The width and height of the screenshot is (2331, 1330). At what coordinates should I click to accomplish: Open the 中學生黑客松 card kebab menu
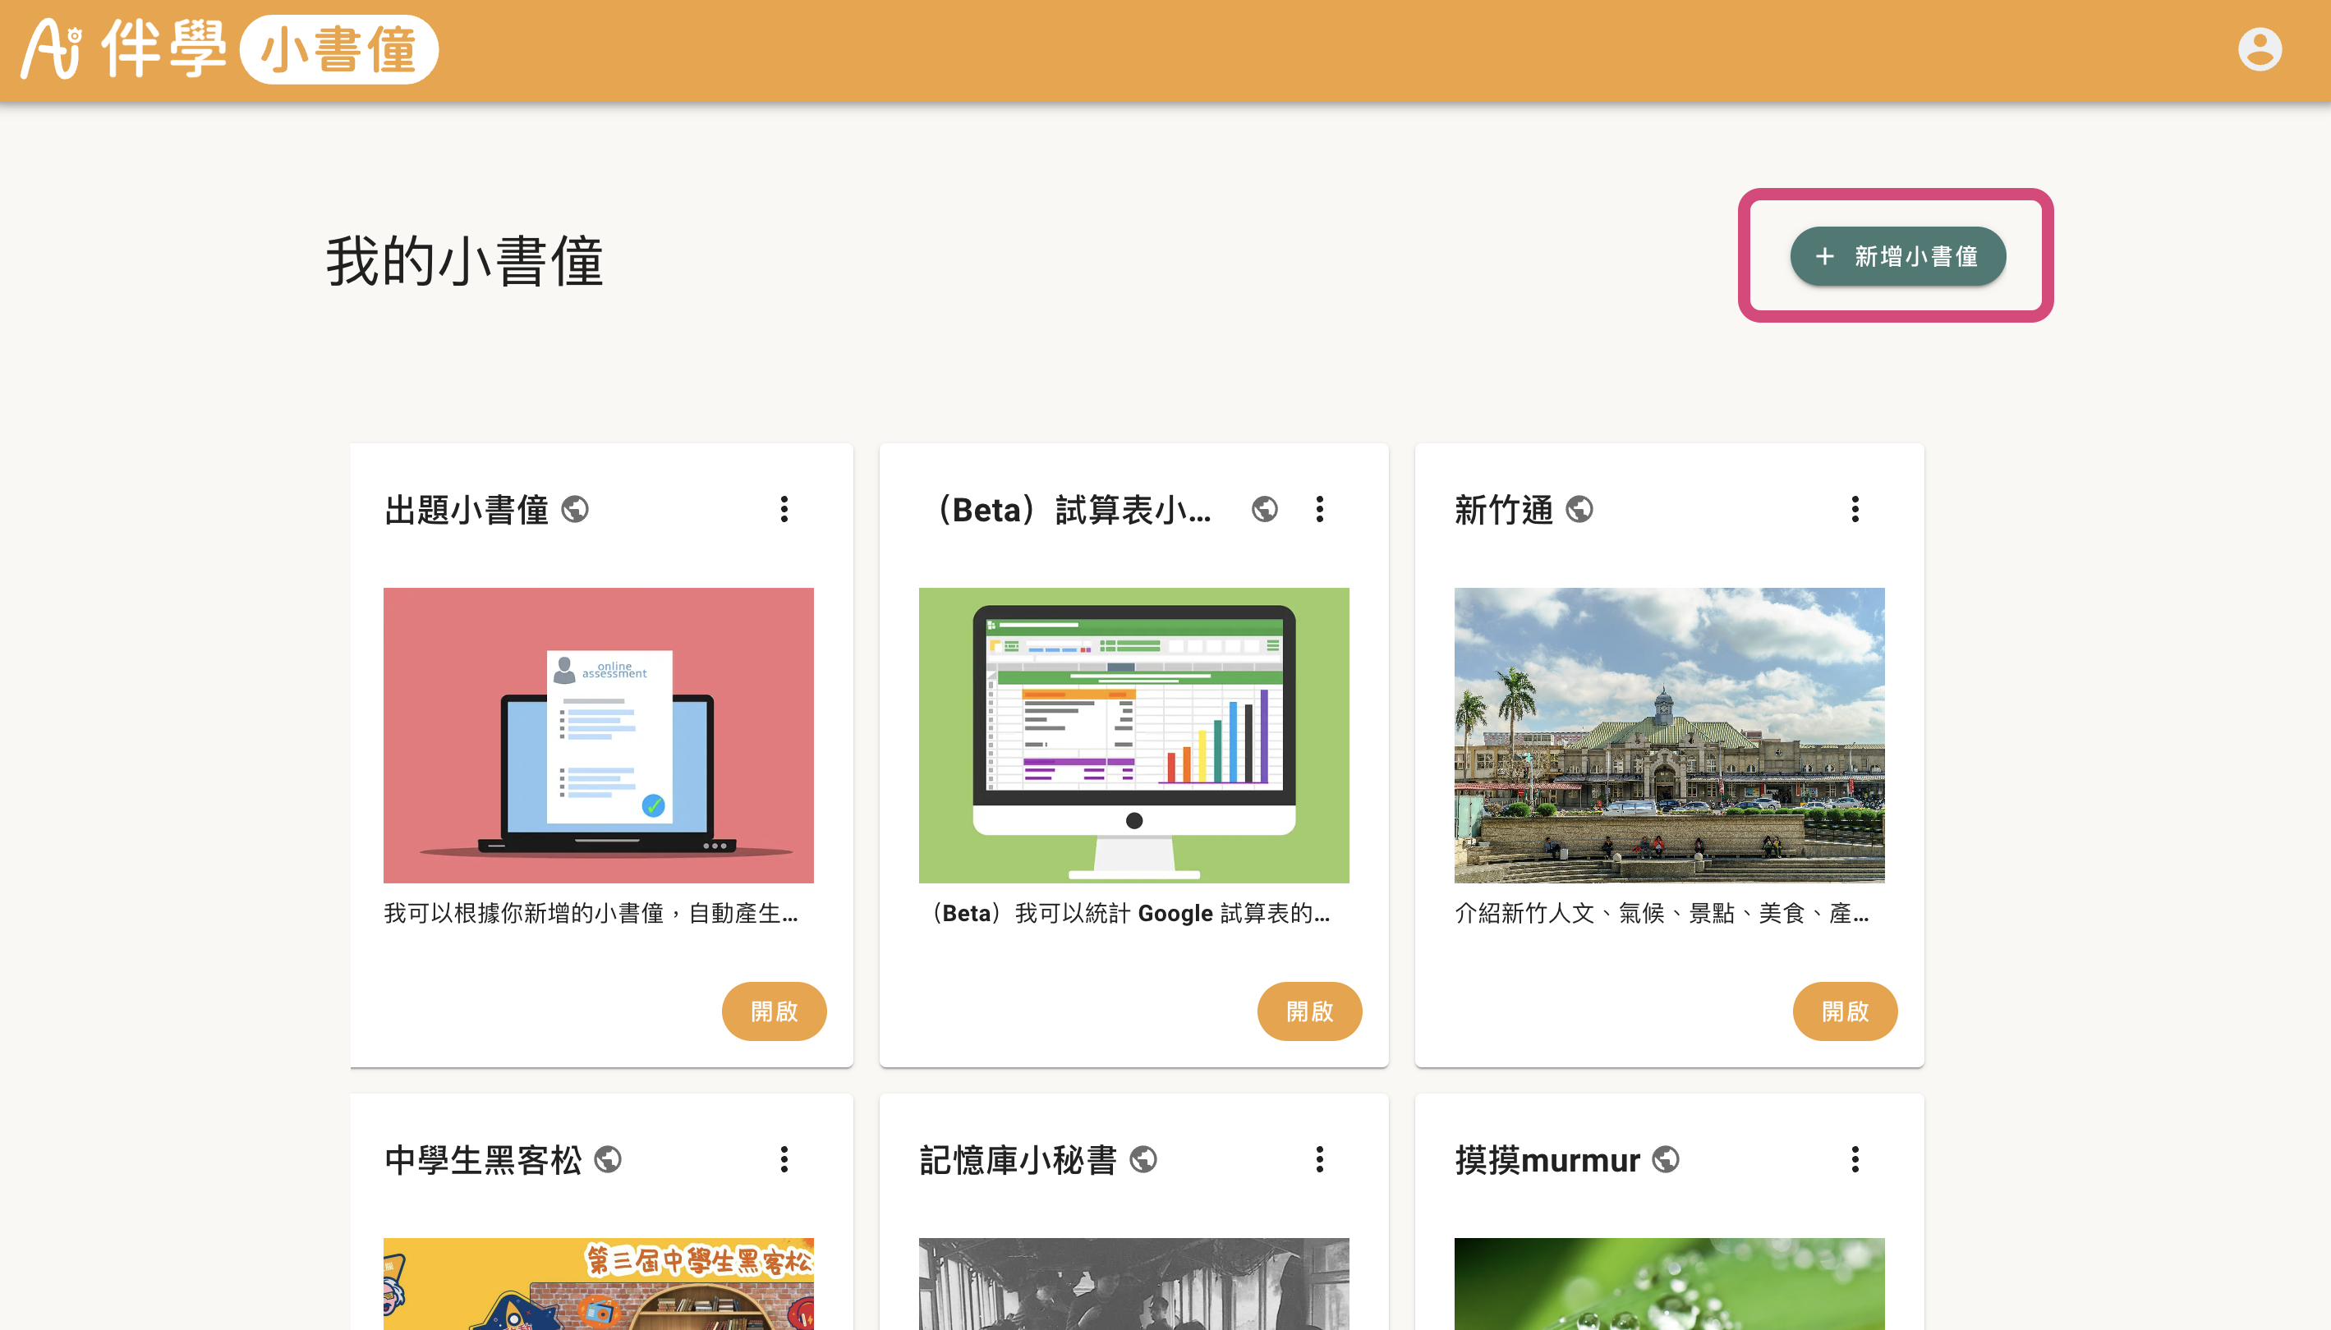coord(784,1159)
